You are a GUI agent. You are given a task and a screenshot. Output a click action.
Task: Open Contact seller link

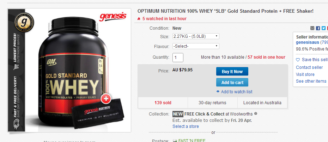tap(309, 67)
